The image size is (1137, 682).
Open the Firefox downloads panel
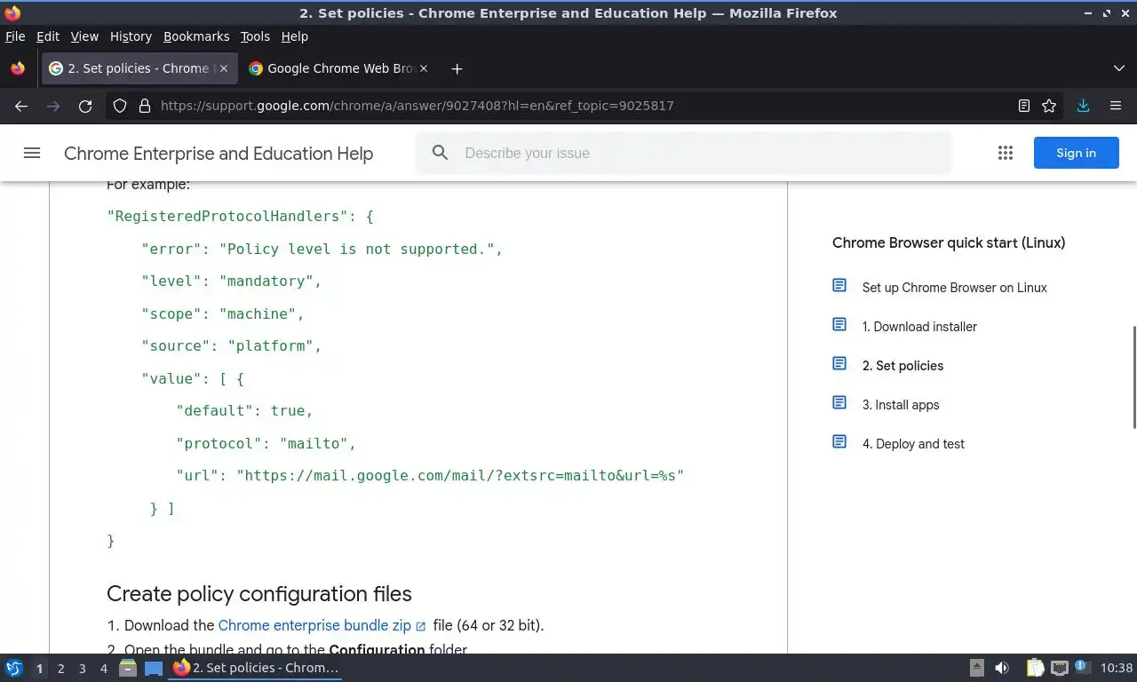[1083, 106]
